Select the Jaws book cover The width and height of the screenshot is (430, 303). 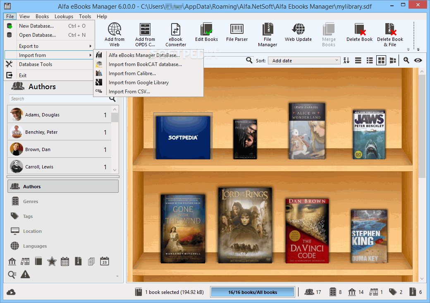point(369,135)
